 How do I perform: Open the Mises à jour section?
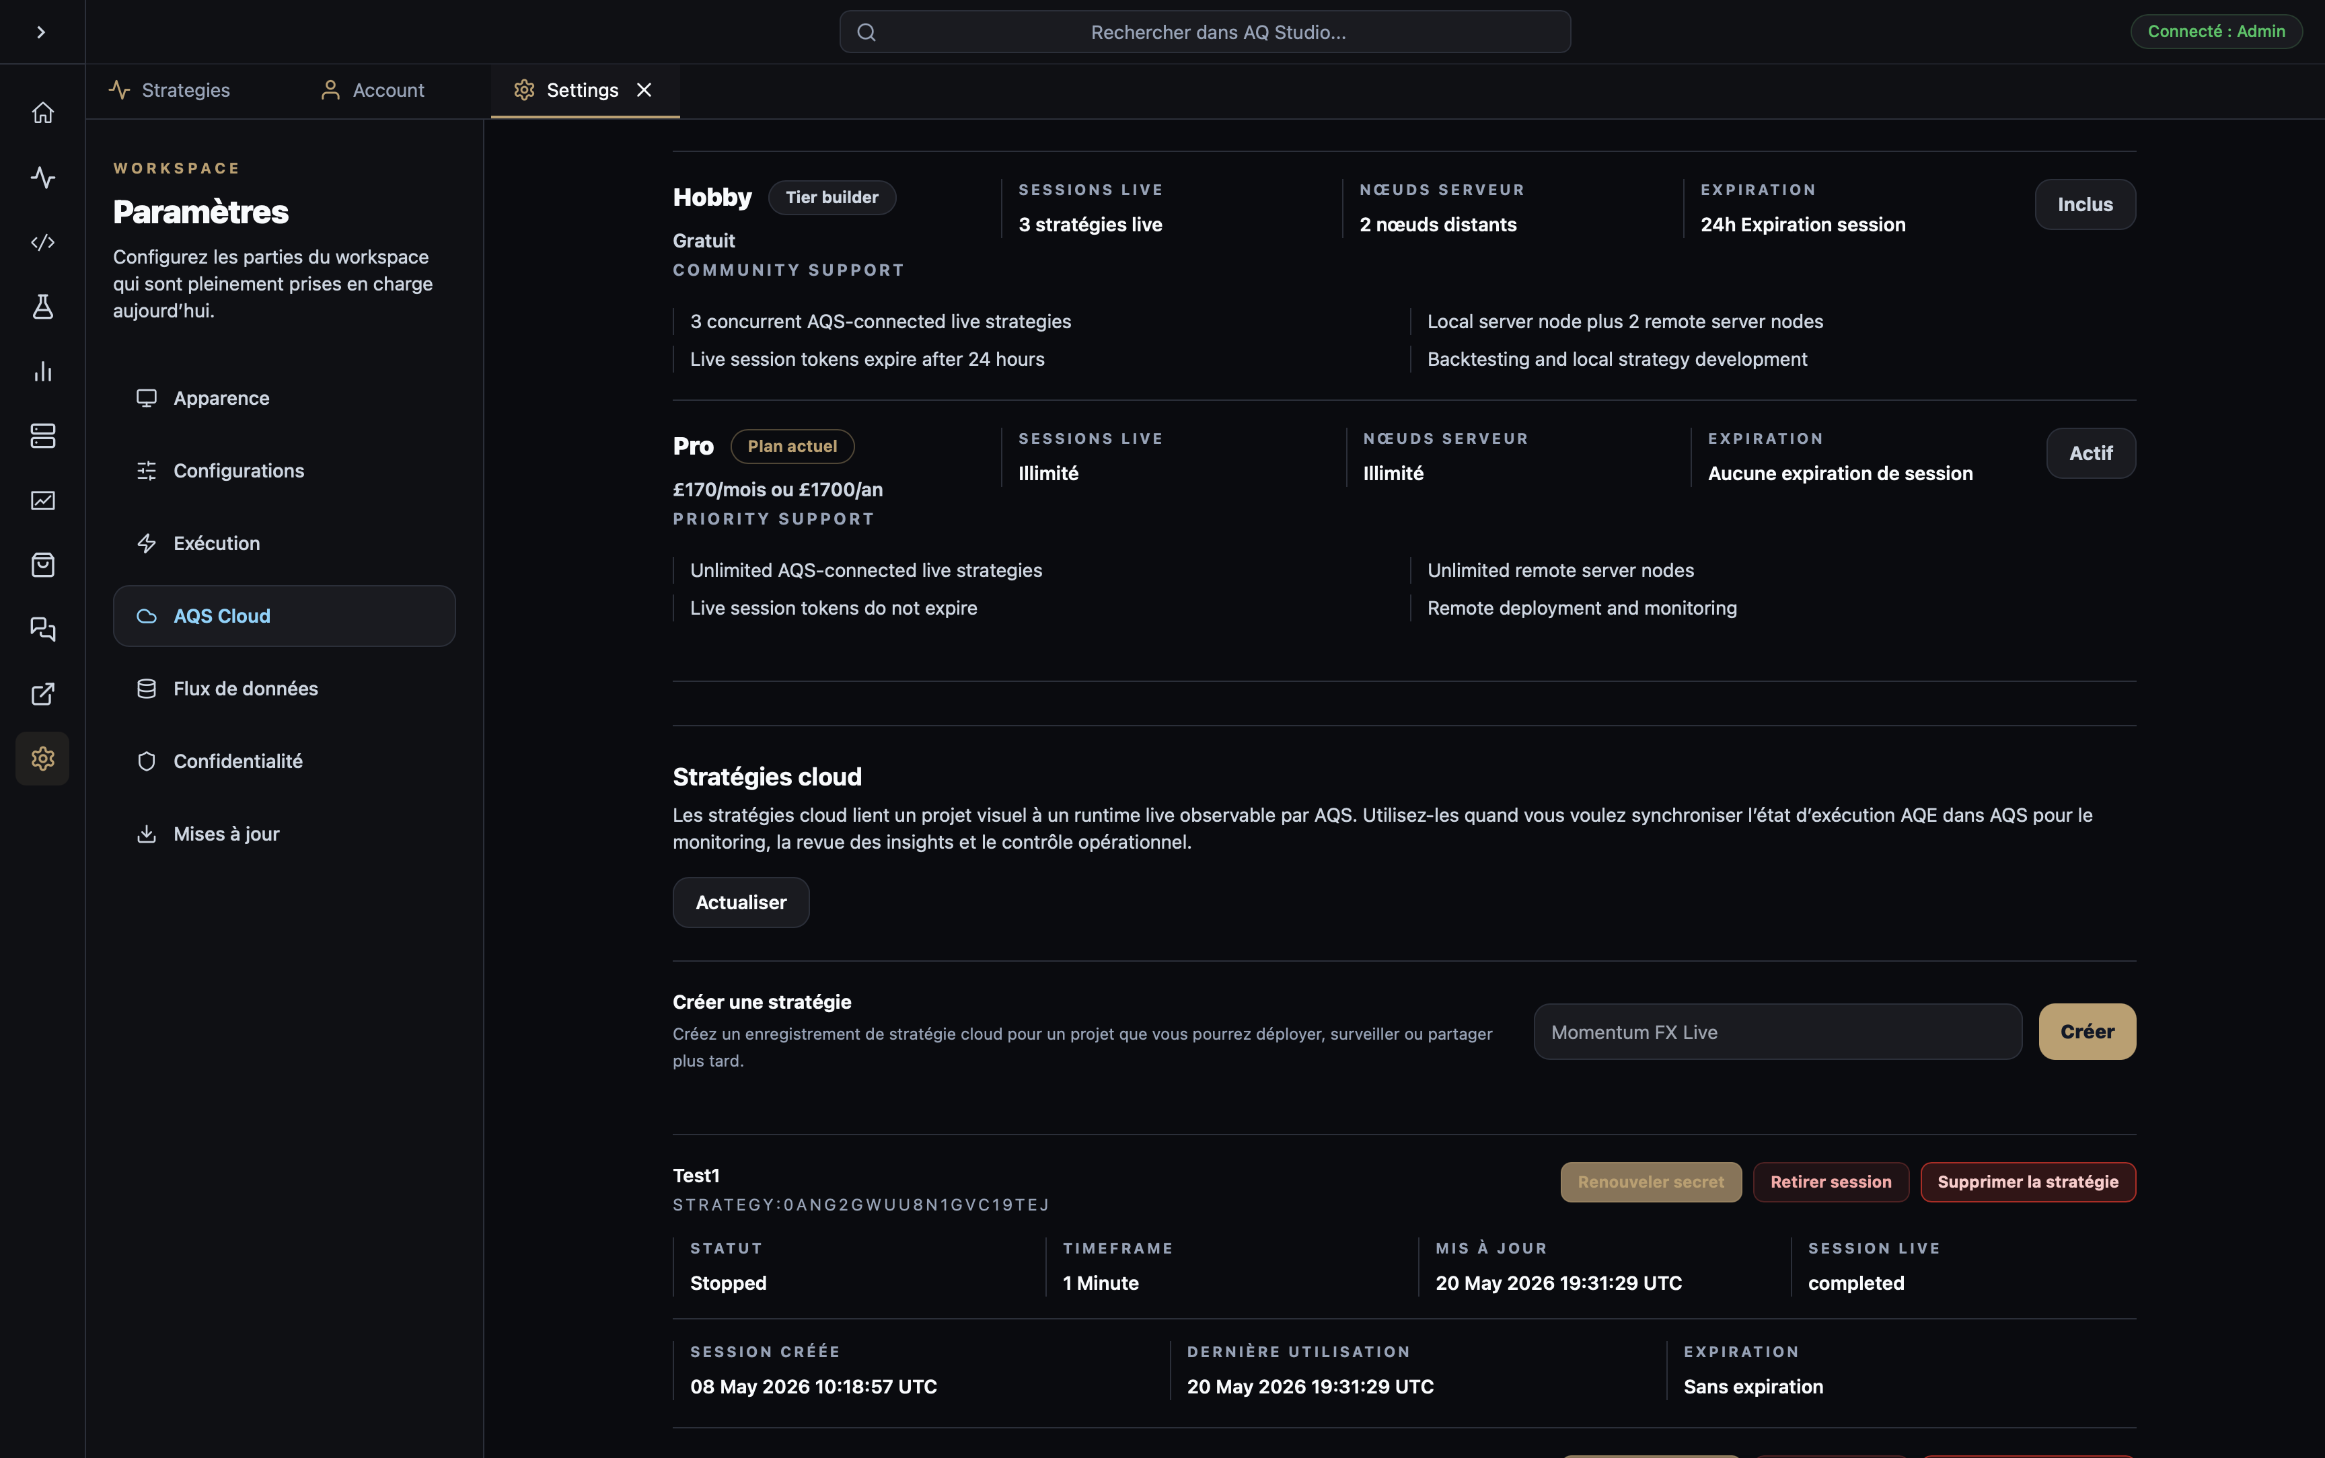[283, 834]
